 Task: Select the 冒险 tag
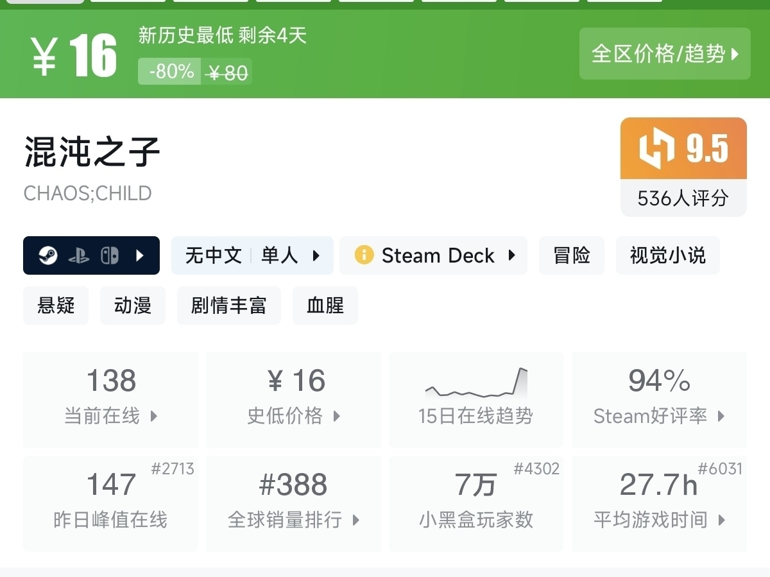[x=571, y=255]
